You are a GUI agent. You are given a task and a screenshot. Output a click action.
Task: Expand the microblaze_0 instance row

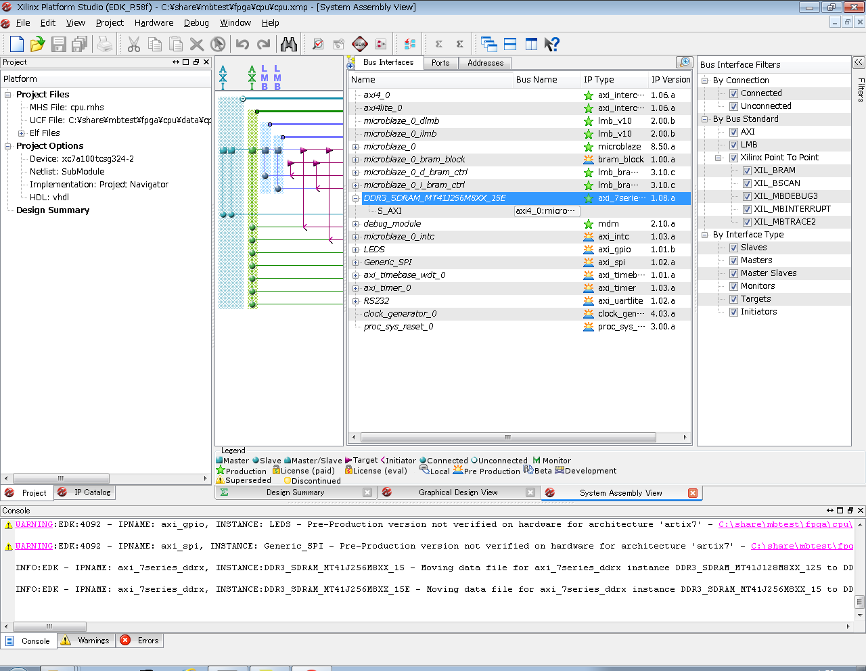pyautogui.click(x=356, y=147)
